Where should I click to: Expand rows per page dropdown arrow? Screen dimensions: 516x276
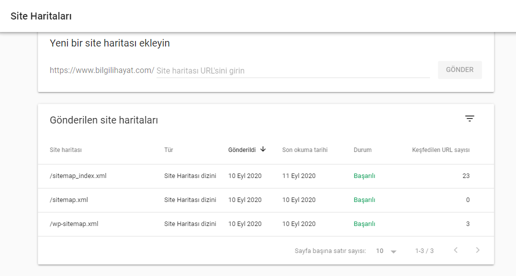coord(393,251)
